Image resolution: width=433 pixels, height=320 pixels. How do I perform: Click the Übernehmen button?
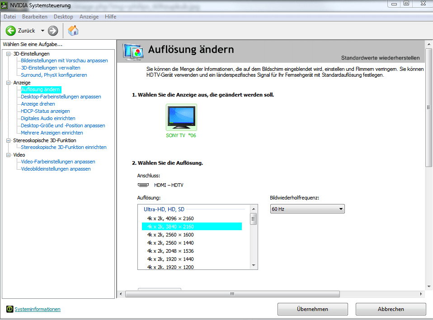313,309
